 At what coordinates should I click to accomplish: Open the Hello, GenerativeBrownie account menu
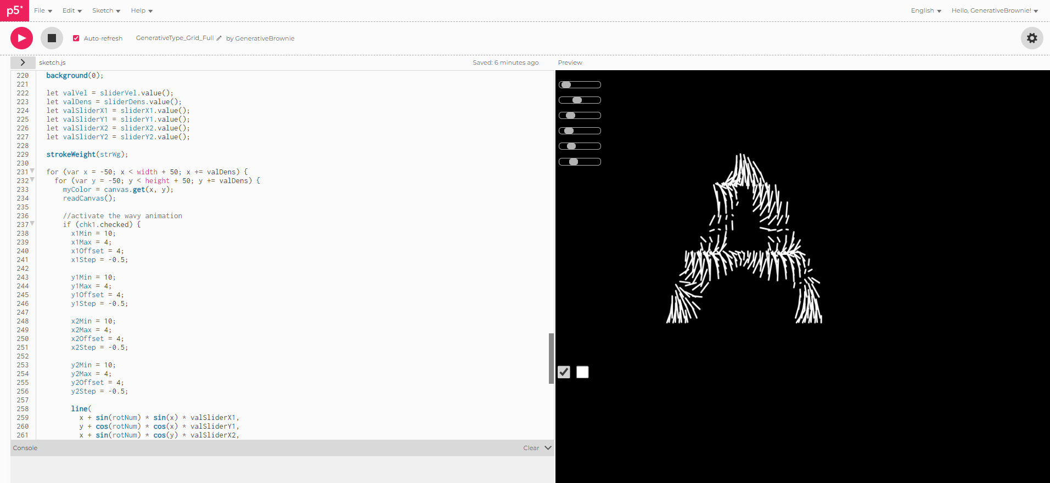pyautogui.click(x=994, y=10)
